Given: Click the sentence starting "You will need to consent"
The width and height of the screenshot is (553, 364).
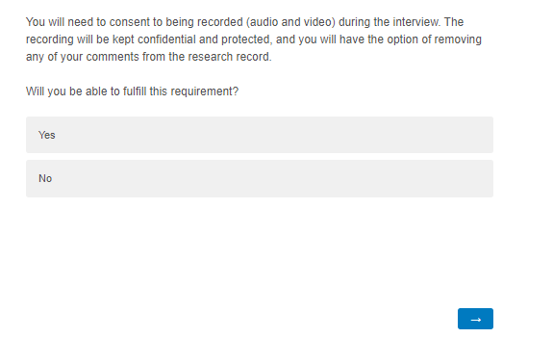Looking at the screenshot, I should click(233, 22).
